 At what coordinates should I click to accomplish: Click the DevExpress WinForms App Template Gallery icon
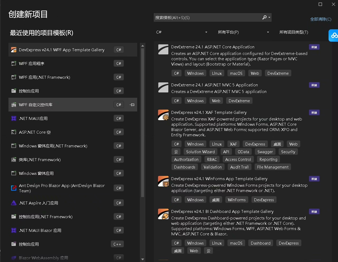163,181
